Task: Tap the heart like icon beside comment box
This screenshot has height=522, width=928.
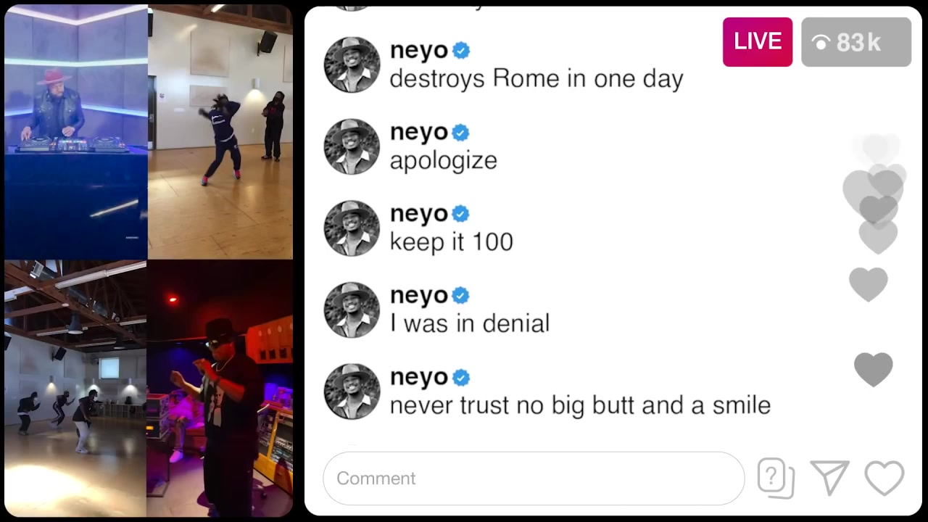Action: (x=884, y=478)
